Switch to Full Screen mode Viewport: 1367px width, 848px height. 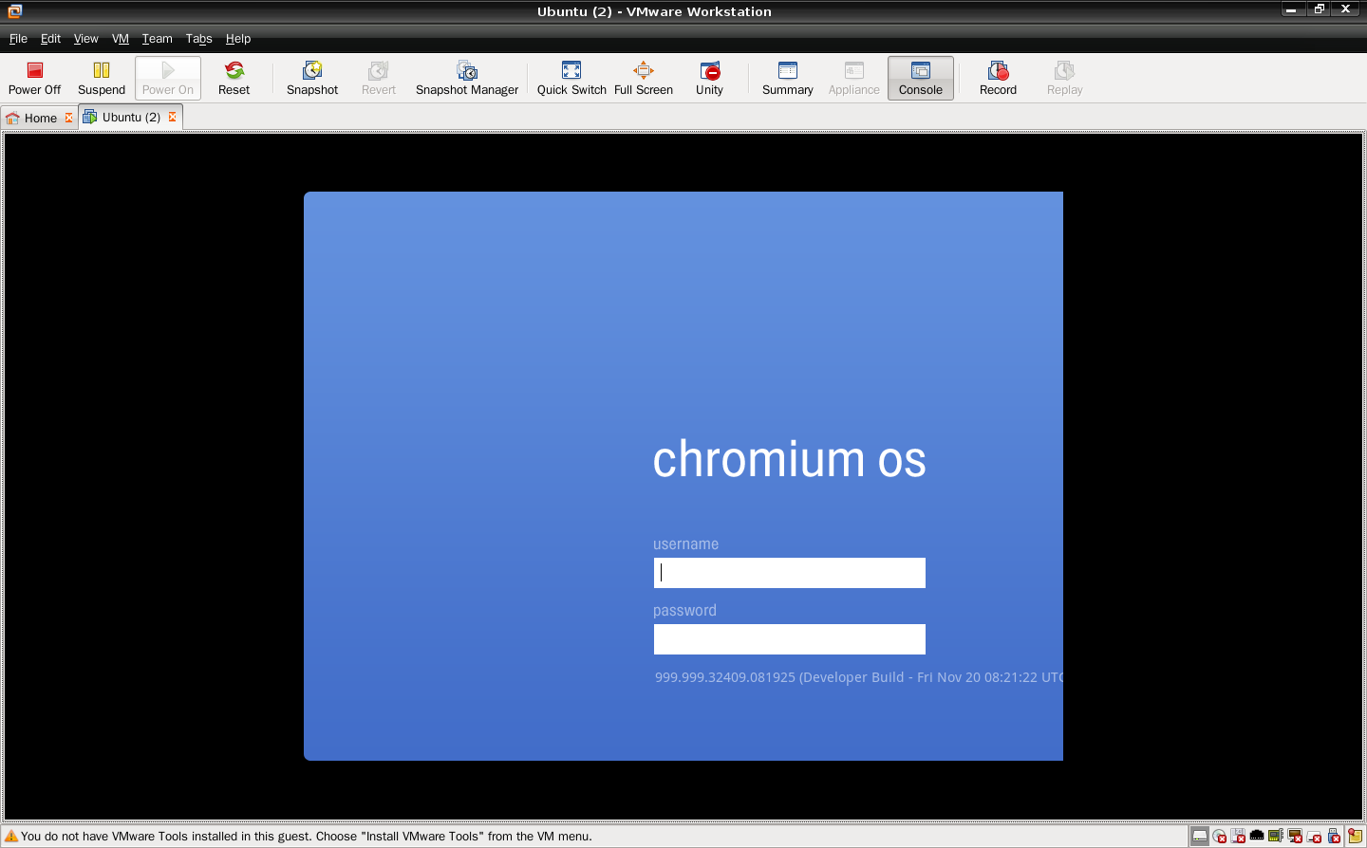pos(643,77)
